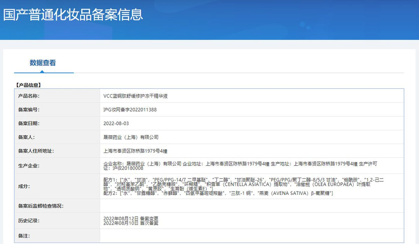Select the 配方1 ingredient line

(x=243, y=184)
